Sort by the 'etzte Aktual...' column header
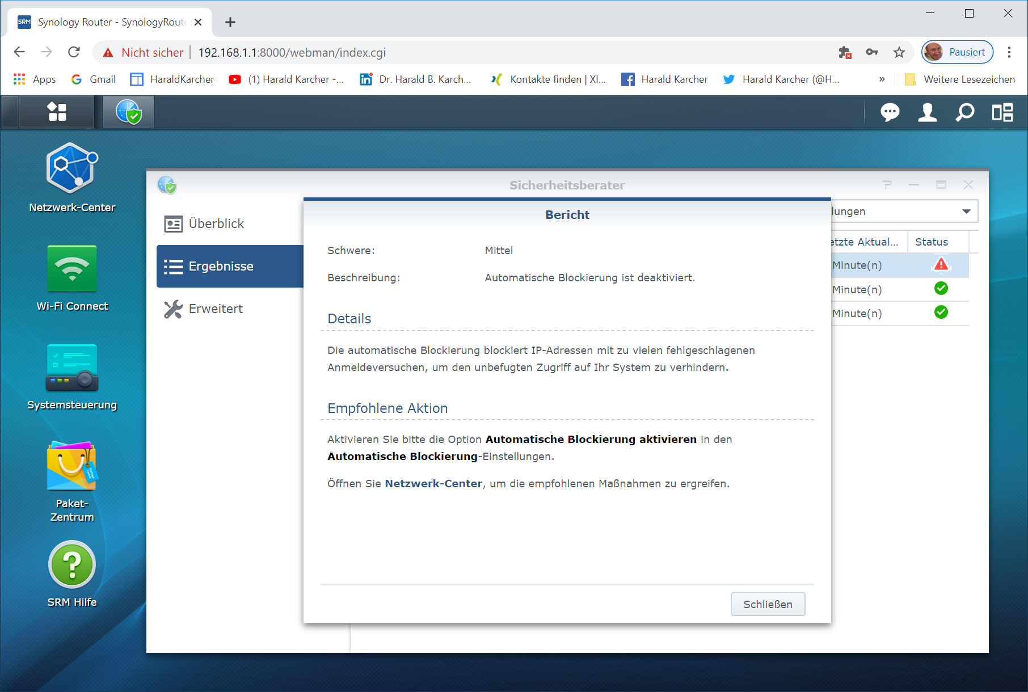 tap(869, 242)
